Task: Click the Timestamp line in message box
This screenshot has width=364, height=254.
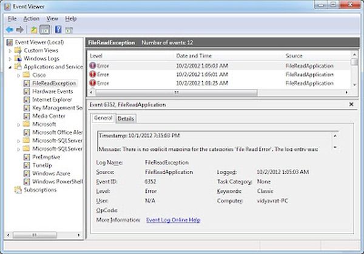Action: 140,136
